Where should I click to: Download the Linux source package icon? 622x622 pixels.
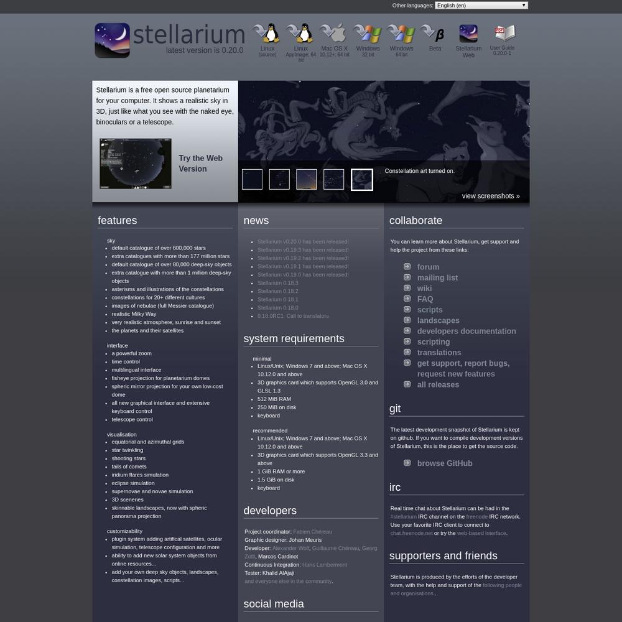pyautogui.click(x=267, y=33)
